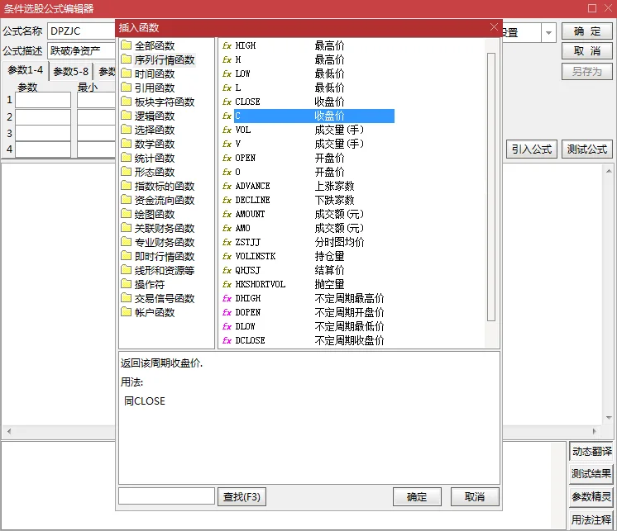Click the Fx icon beside ADVANCE
Image resolution: width=617 pixels, height=531 pixels.
click(227, 186)
